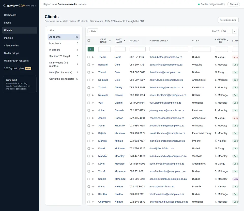Click eye icon in Rajesh Khumalo row
This screenshot has height=211, width=244.
click(93, 133)
